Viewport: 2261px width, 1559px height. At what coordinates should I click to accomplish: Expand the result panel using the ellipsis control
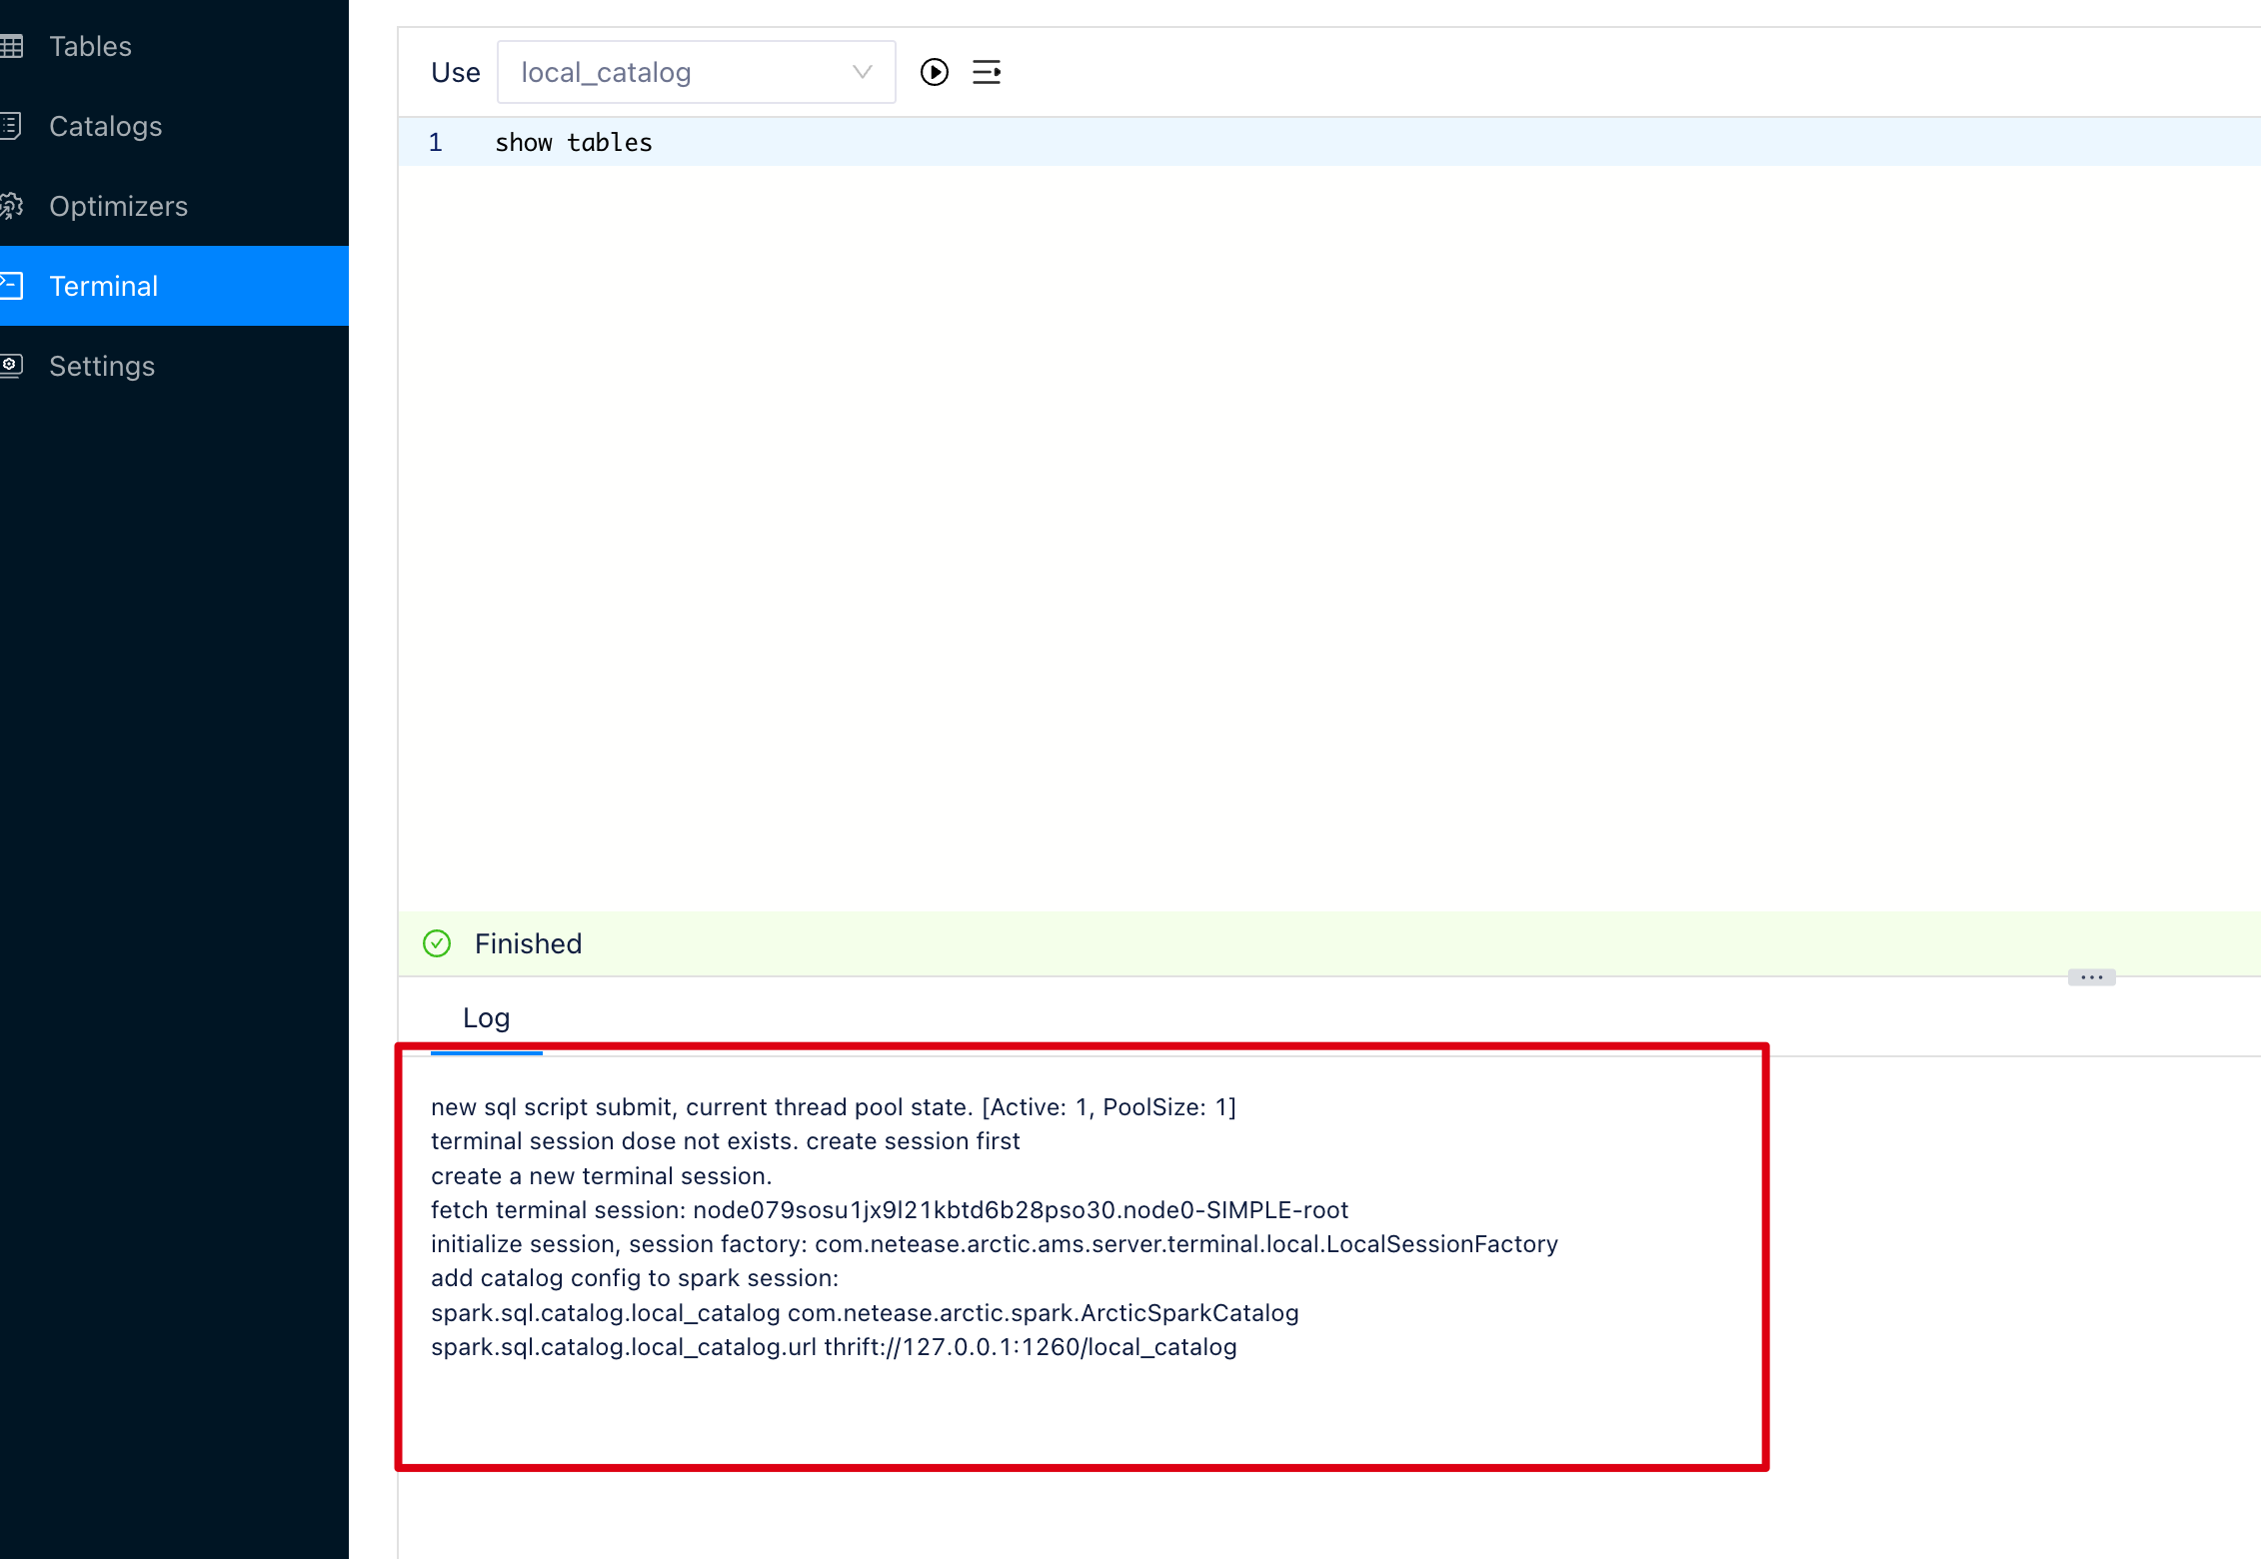(2090, 976)
